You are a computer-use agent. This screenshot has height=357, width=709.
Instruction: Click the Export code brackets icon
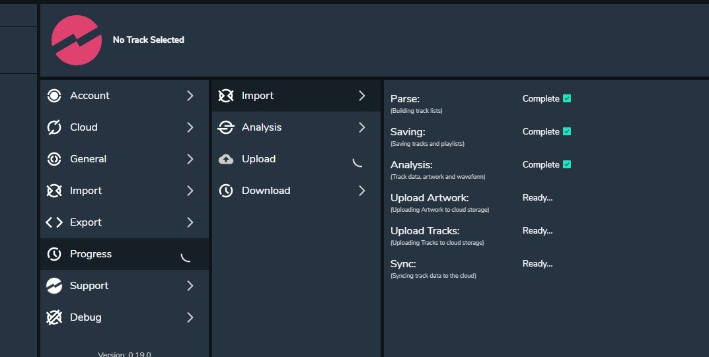54,222
